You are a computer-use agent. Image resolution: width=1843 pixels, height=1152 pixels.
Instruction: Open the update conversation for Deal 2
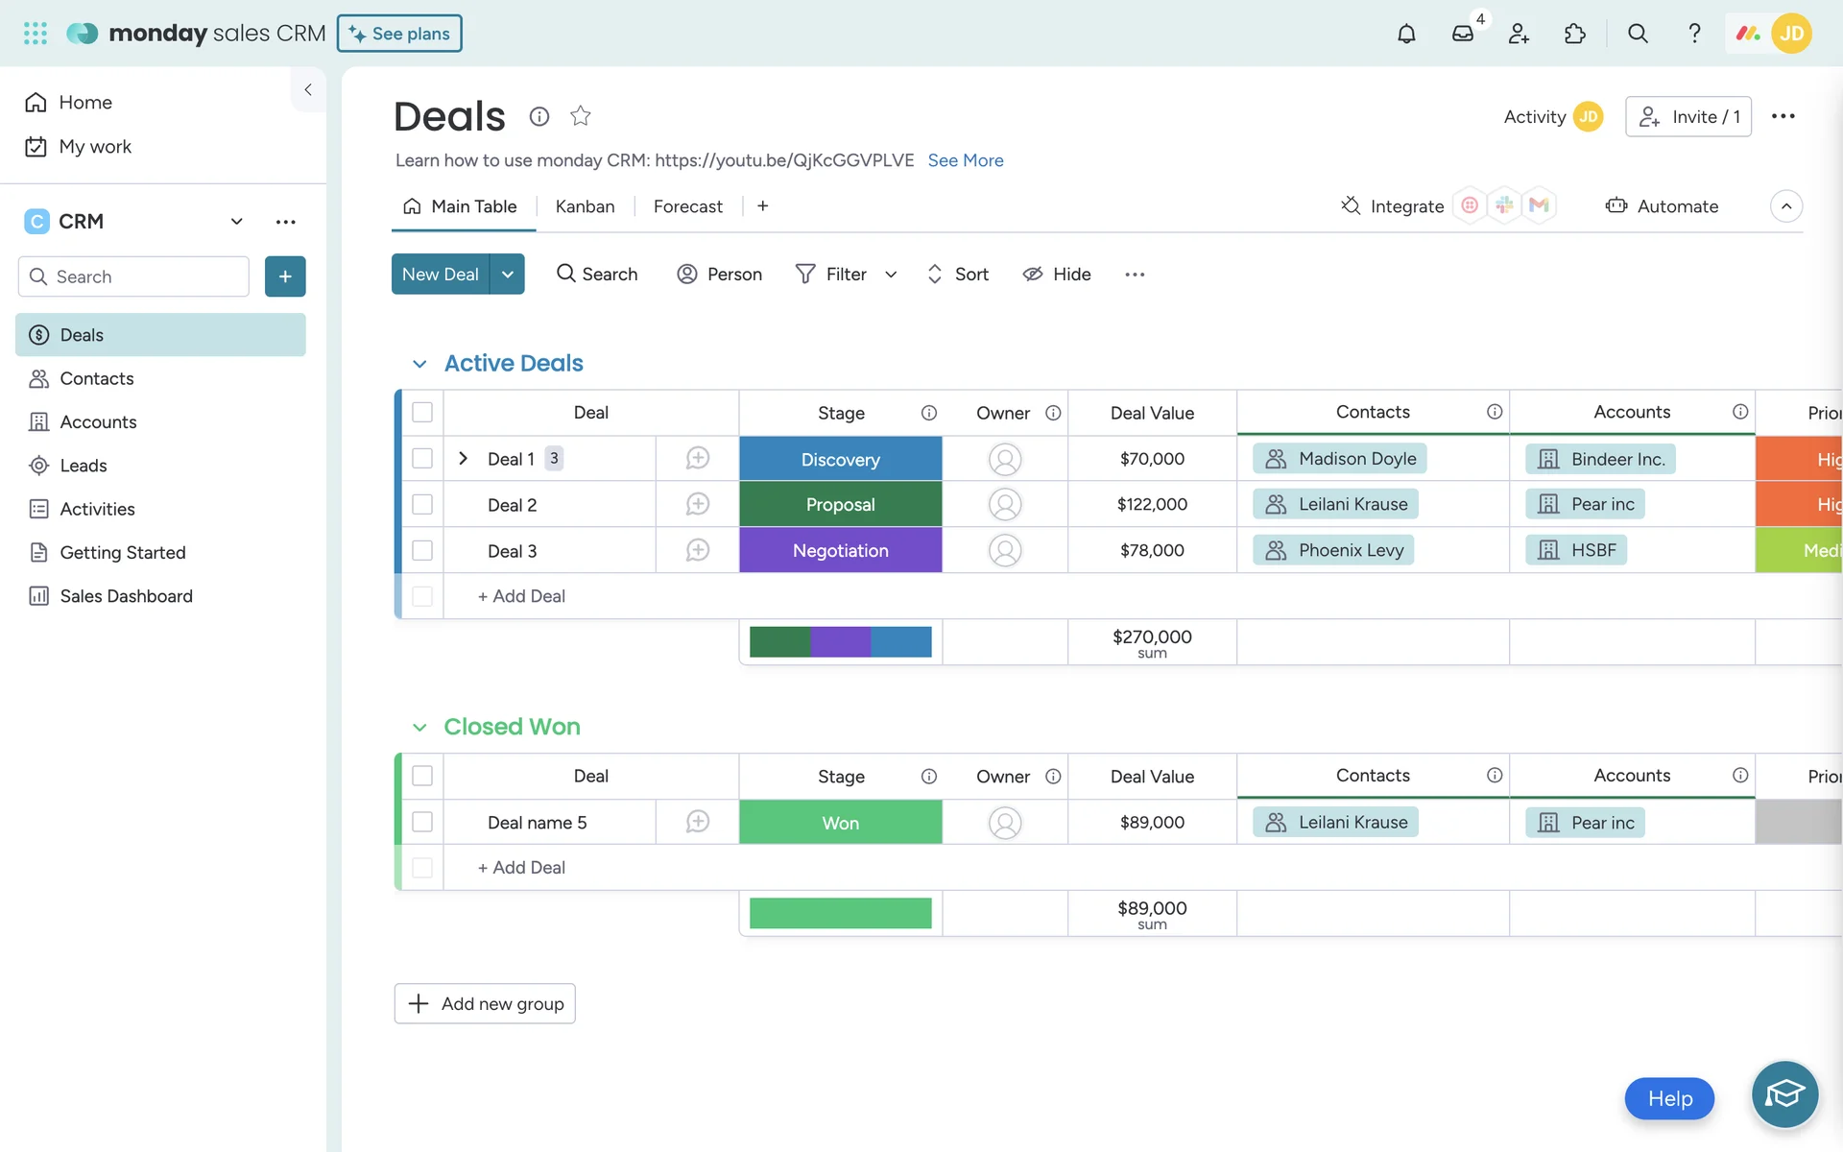(x=697, y=504)
